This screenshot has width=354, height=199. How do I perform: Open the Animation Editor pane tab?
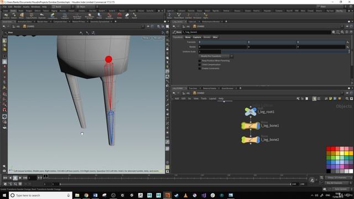(x=25, y=22)
